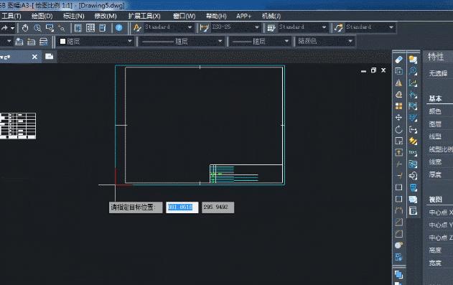Select the Offset tool
The width and height of the screenshot is (453, 285).
[x=398, y=95]
